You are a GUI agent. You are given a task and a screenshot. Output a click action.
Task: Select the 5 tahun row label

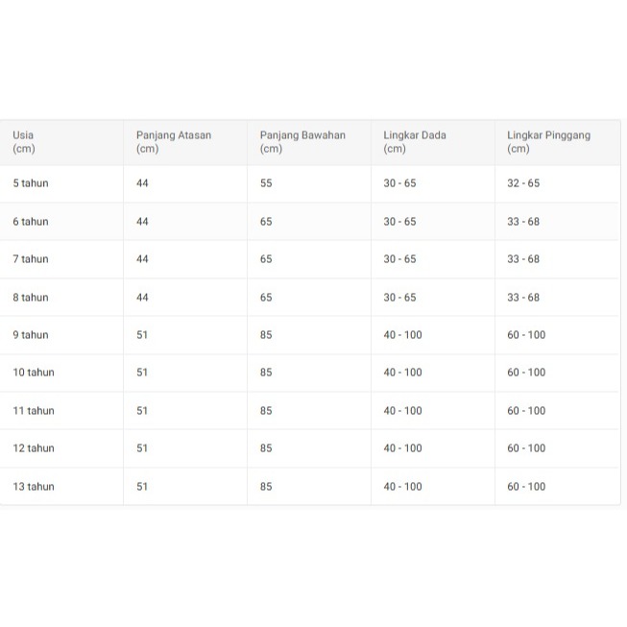pyautogui.click(x=30, y=183)
